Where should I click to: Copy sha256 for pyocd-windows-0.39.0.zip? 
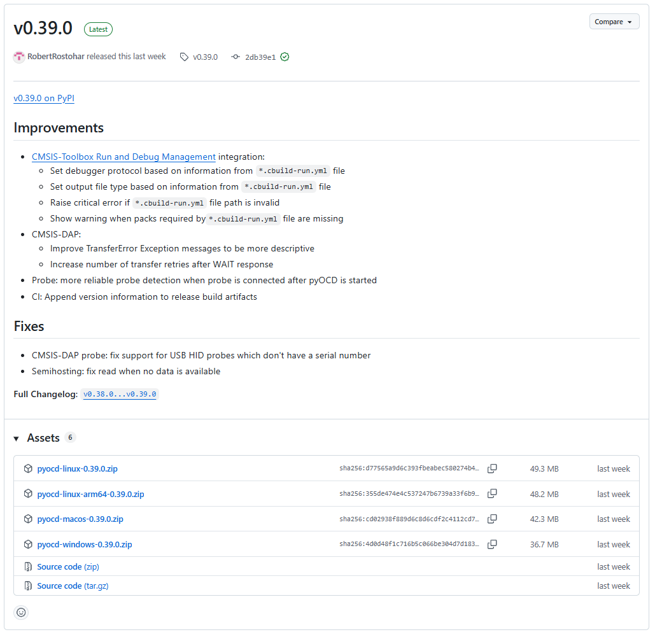[x=492, y=544]
